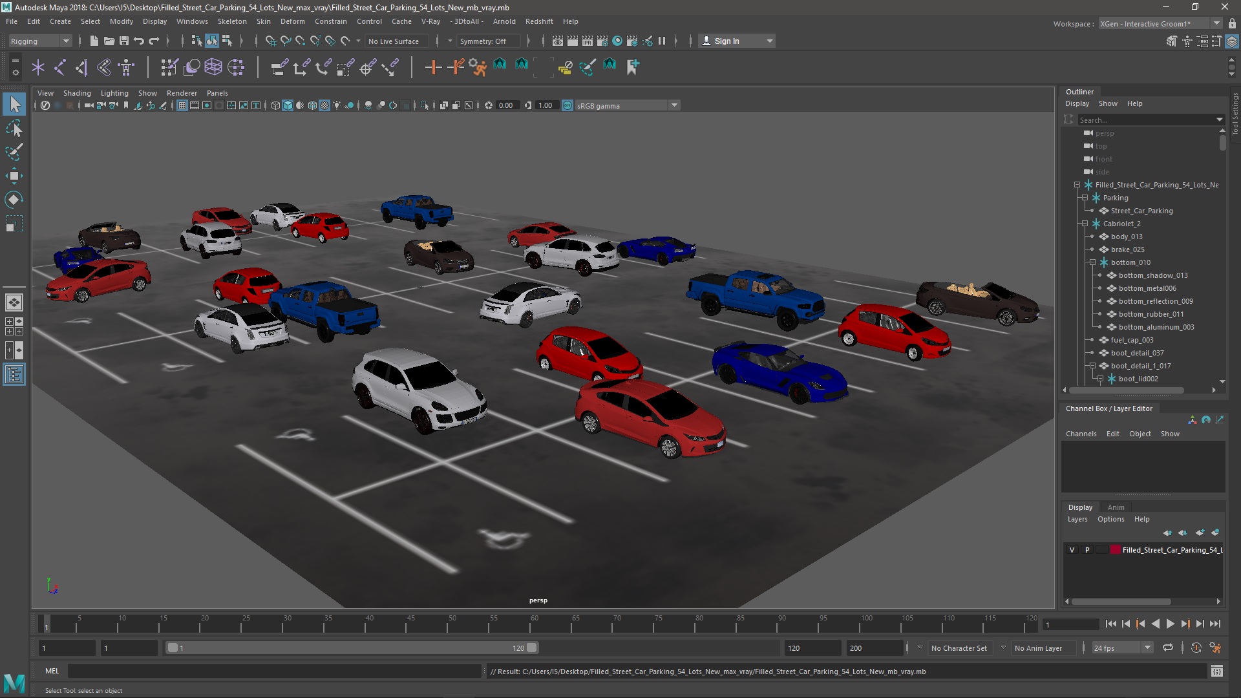Click the loop playback icon

pos(1168,648)
